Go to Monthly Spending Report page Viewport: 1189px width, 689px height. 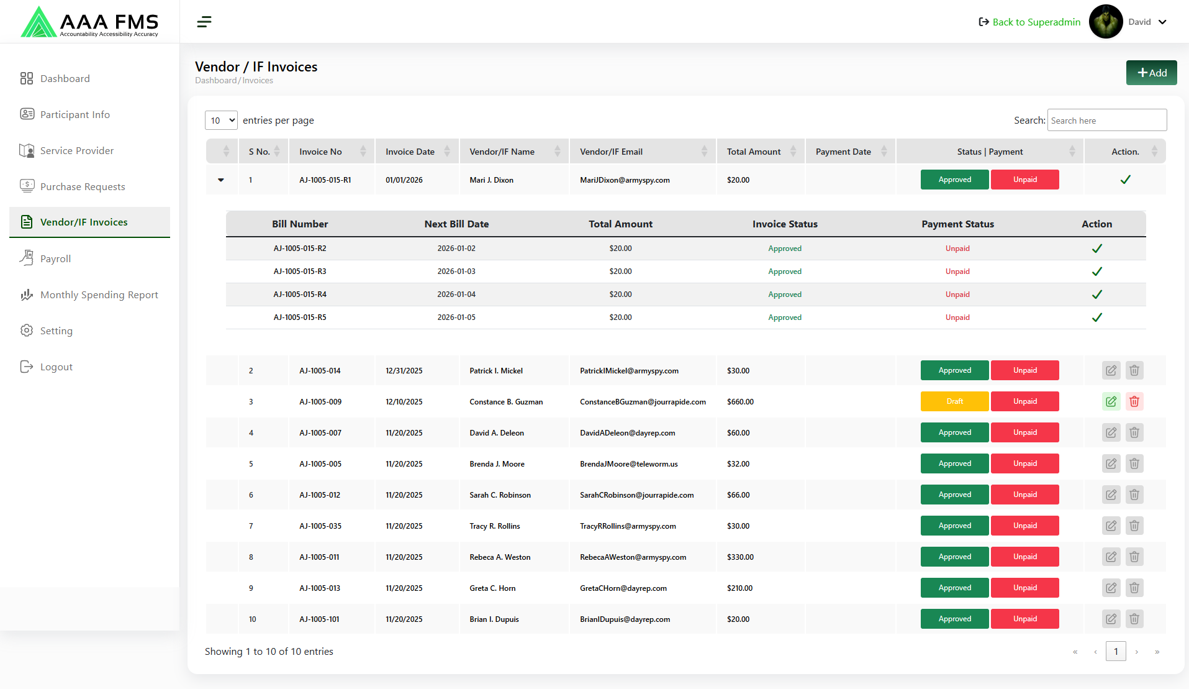[x=99, y=295]
